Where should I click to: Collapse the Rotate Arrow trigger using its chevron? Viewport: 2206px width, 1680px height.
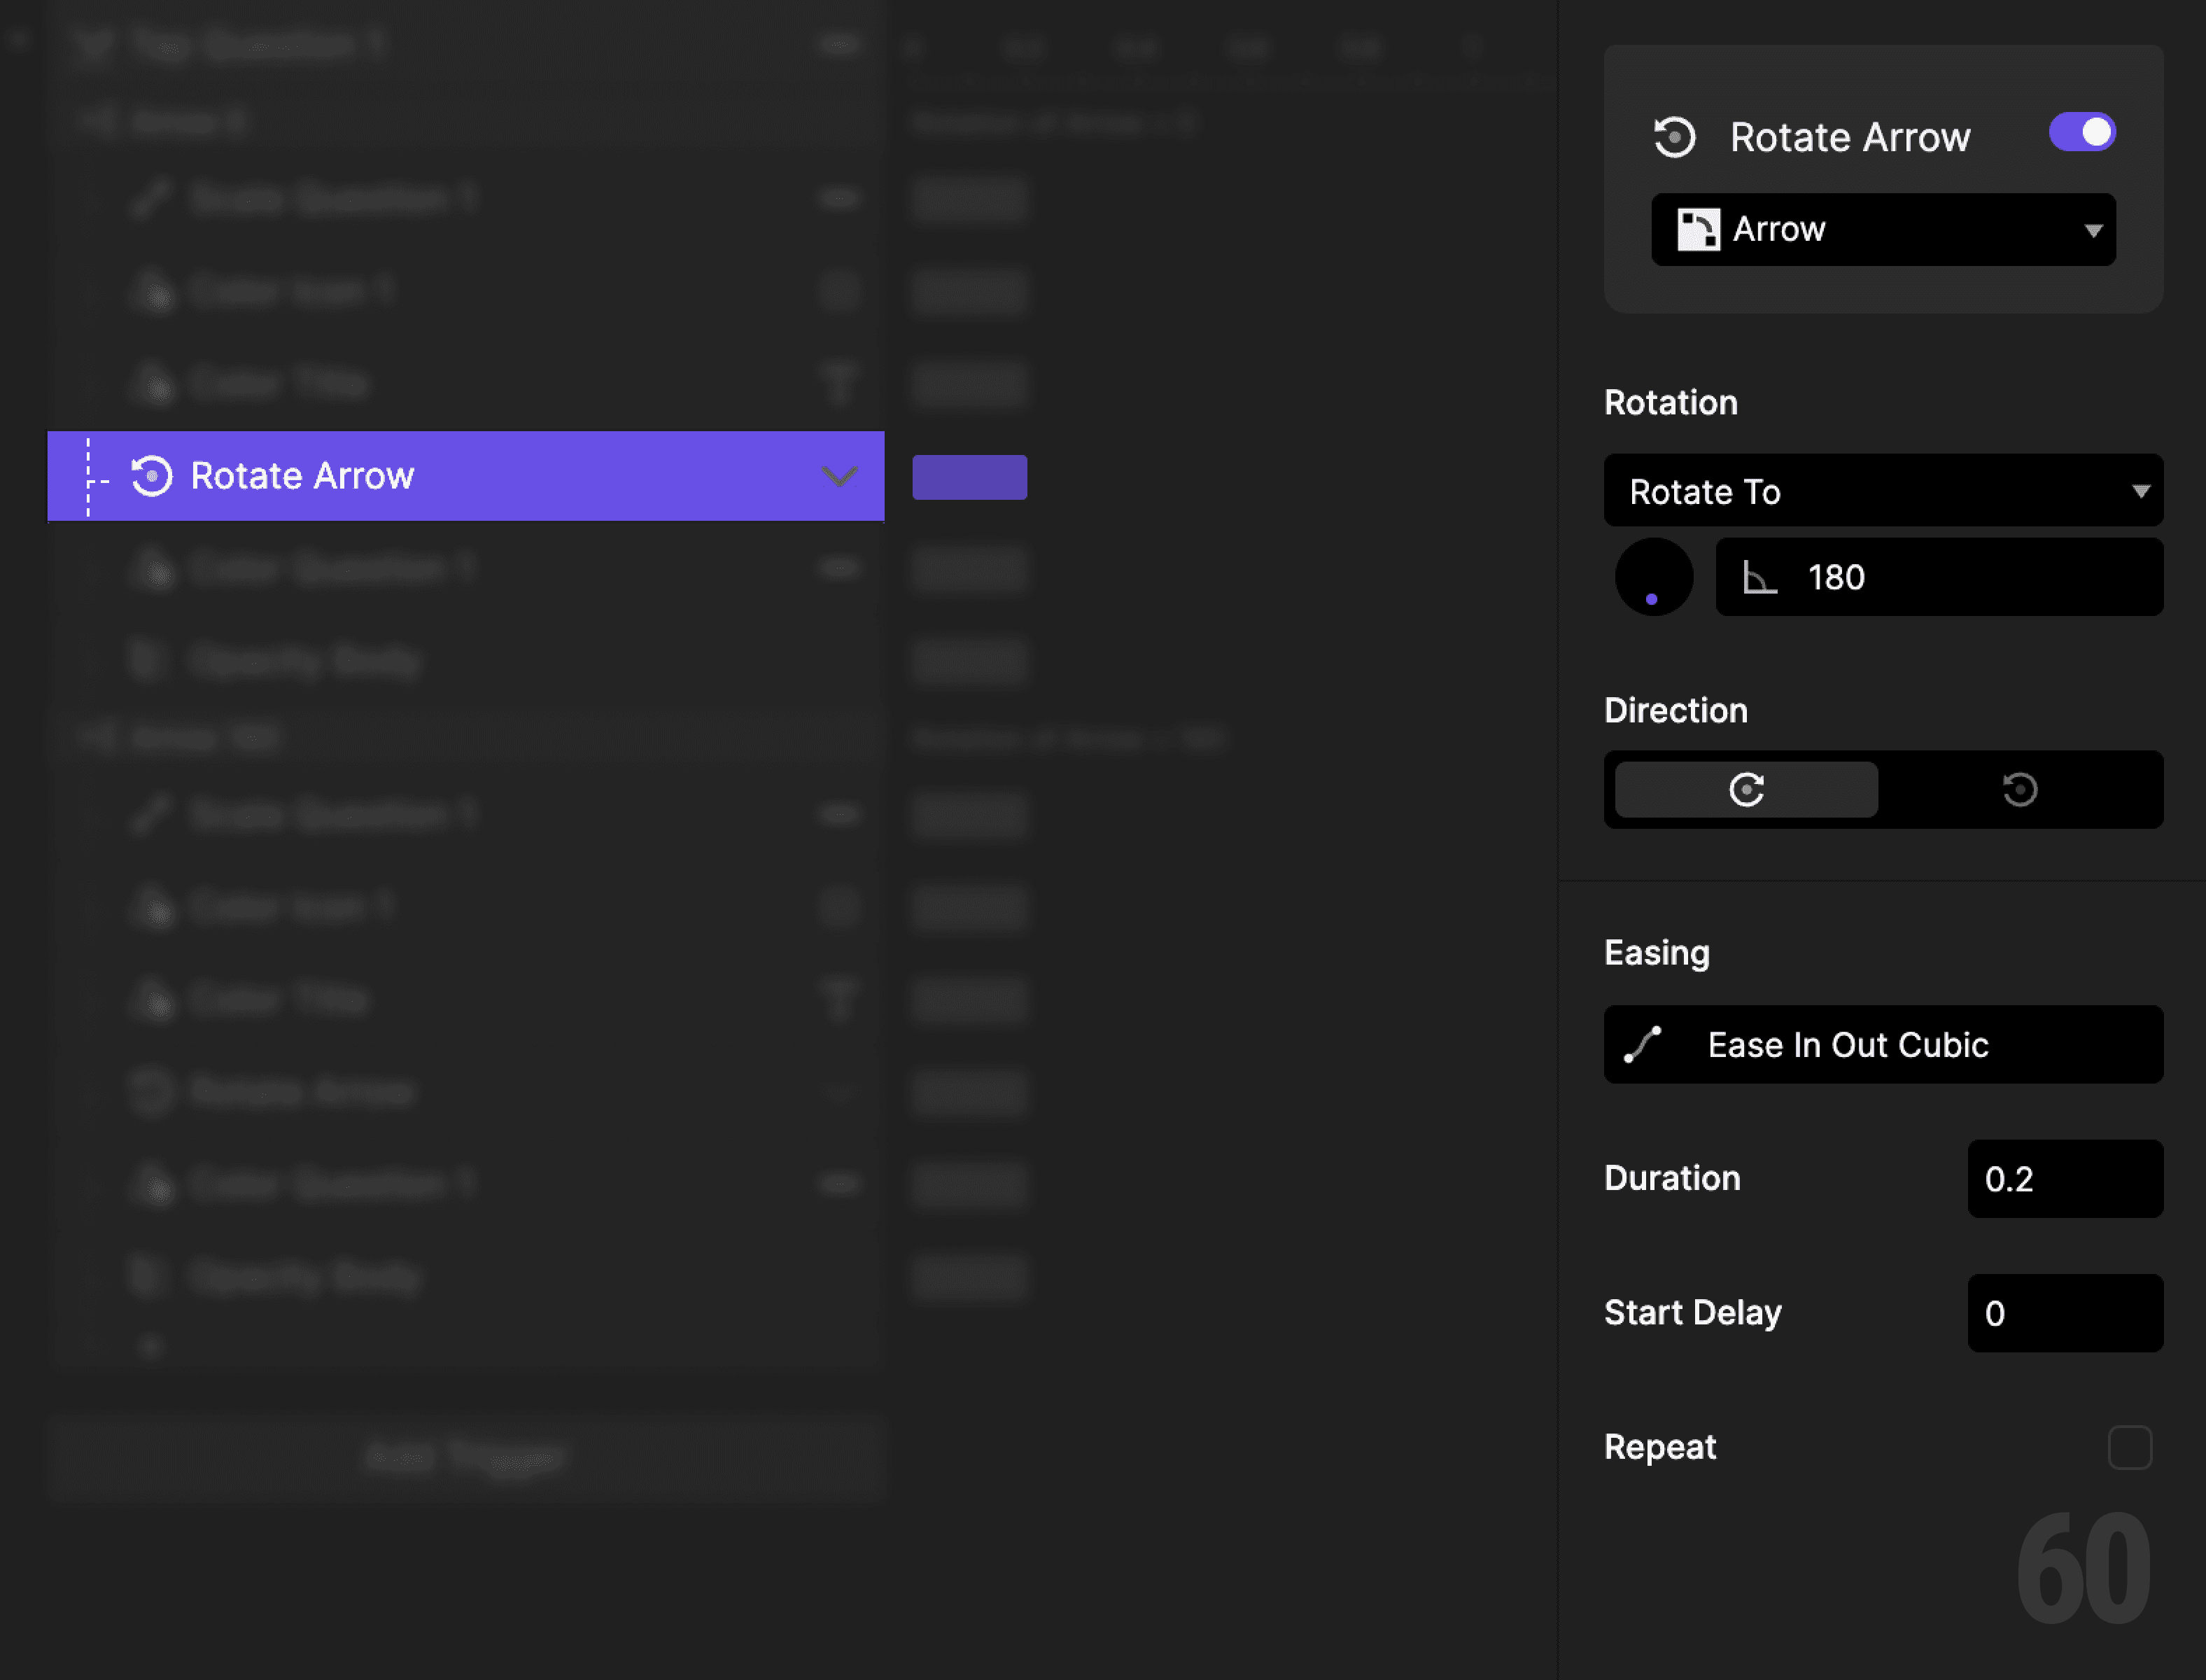(840, 477)
